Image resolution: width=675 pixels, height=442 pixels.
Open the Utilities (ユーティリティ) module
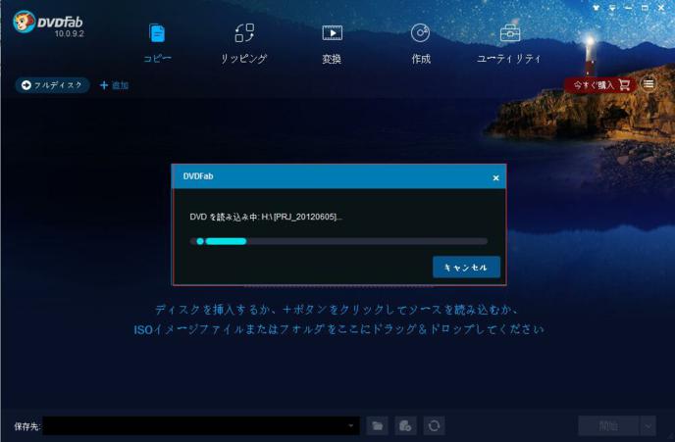509,43
